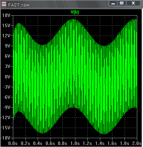The height and width of the screenshot is (147, 143).
Task: Click the -18V vertical axis label
Action: (5, 138)
